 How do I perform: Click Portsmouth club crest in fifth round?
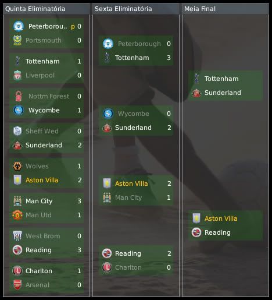coord(17,40)
